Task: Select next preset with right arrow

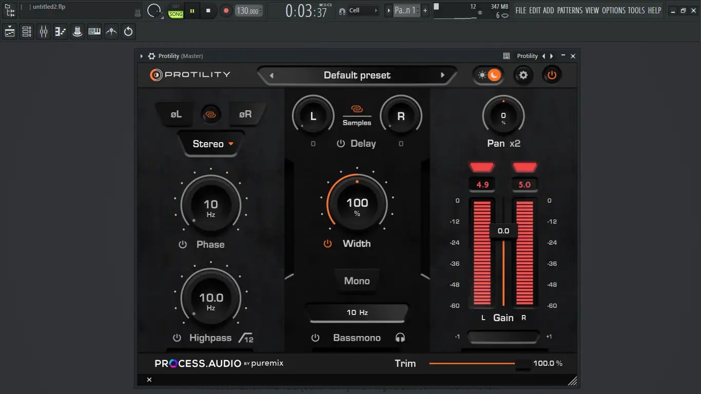Action: 442,75
